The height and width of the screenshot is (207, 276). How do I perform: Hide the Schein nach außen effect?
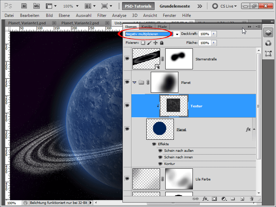pos(160,151)
